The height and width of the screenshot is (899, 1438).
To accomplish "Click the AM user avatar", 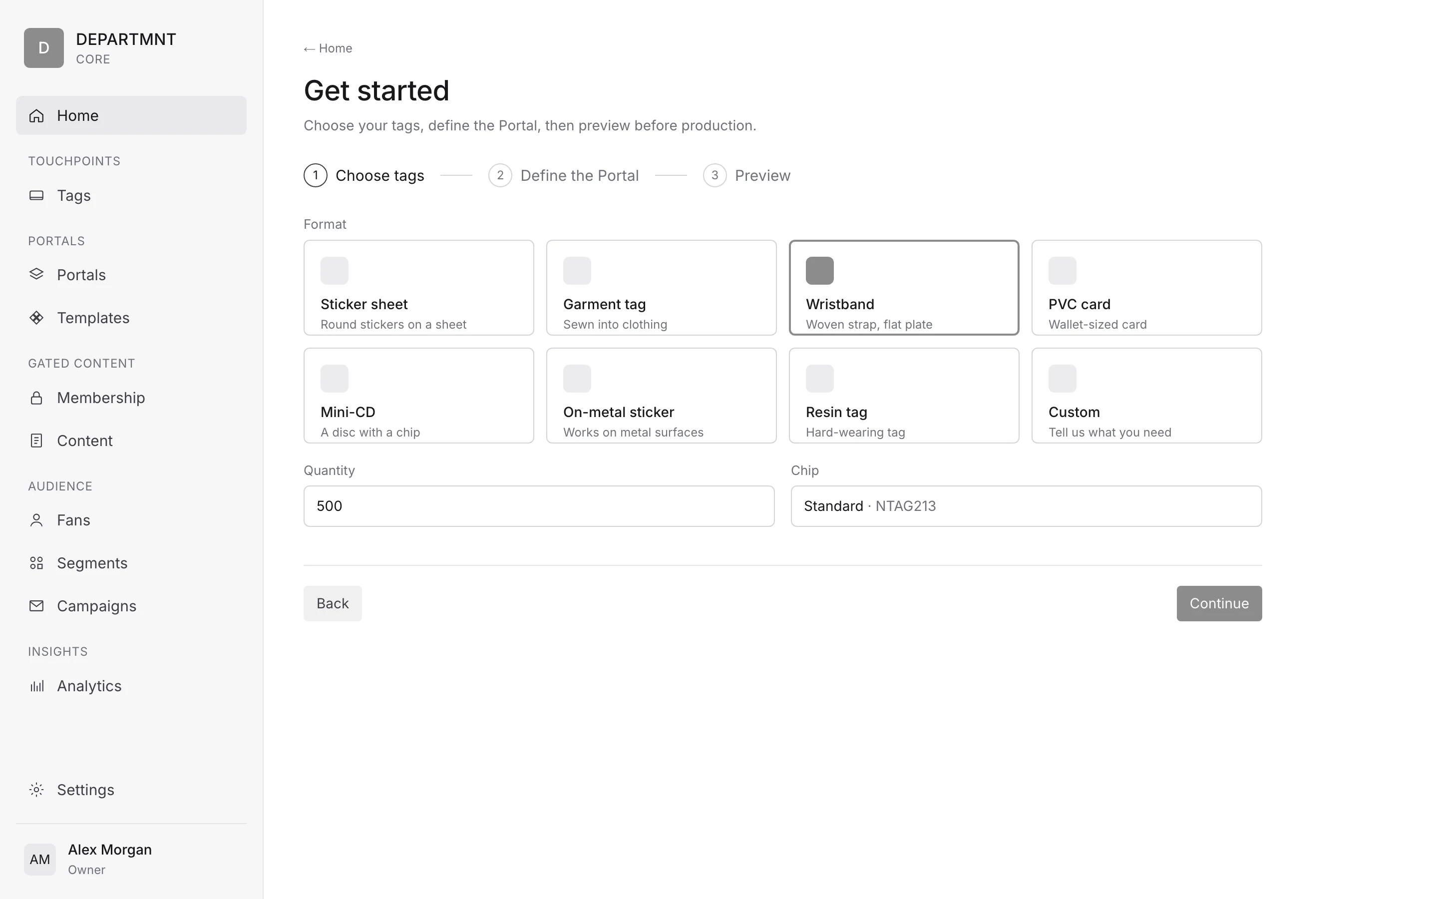I will click(40, 859).
